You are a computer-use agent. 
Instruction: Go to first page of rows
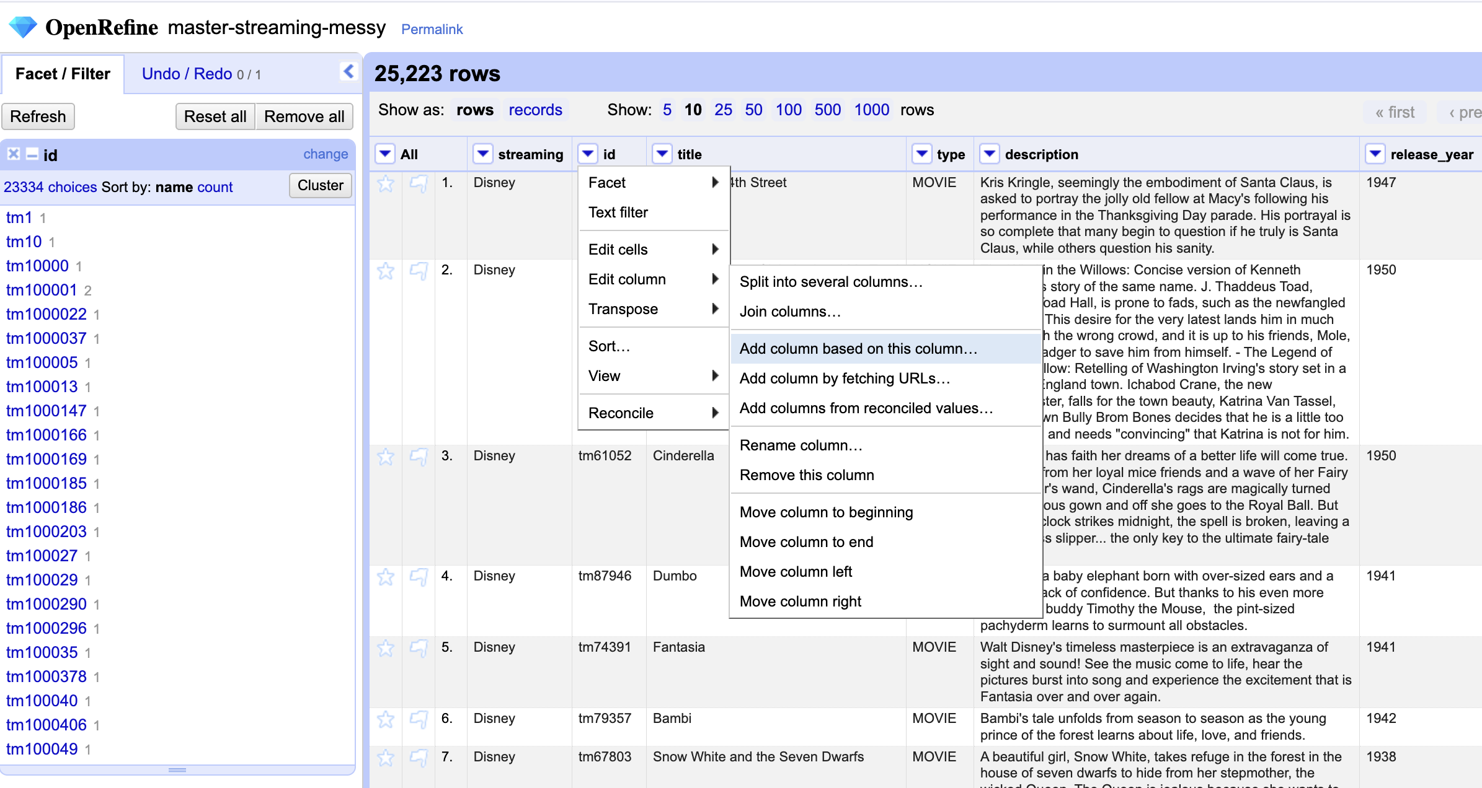pos(1395,112)
